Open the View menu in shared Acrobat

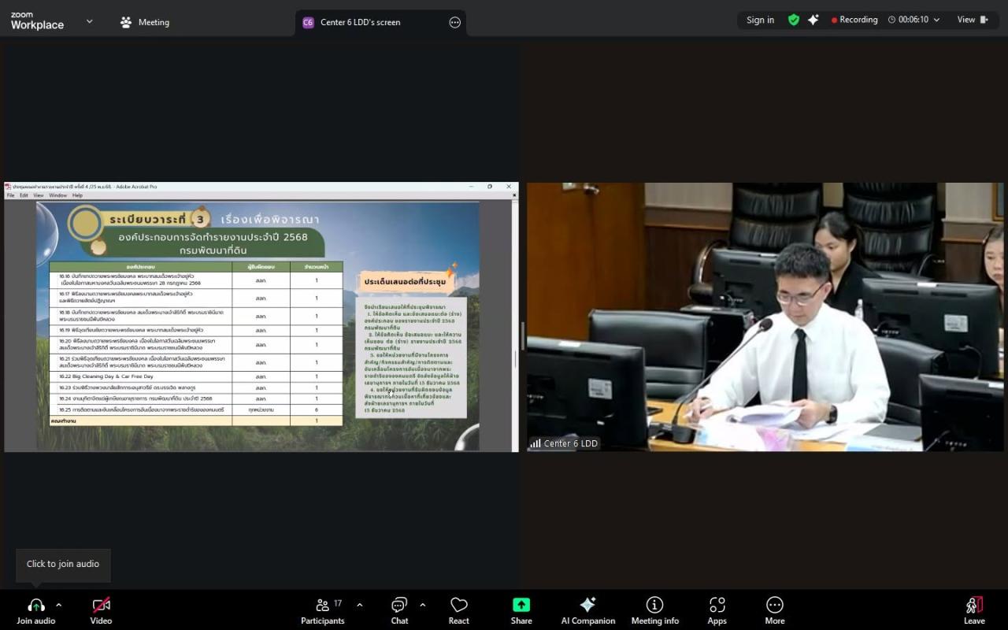[x=38, y=195]
